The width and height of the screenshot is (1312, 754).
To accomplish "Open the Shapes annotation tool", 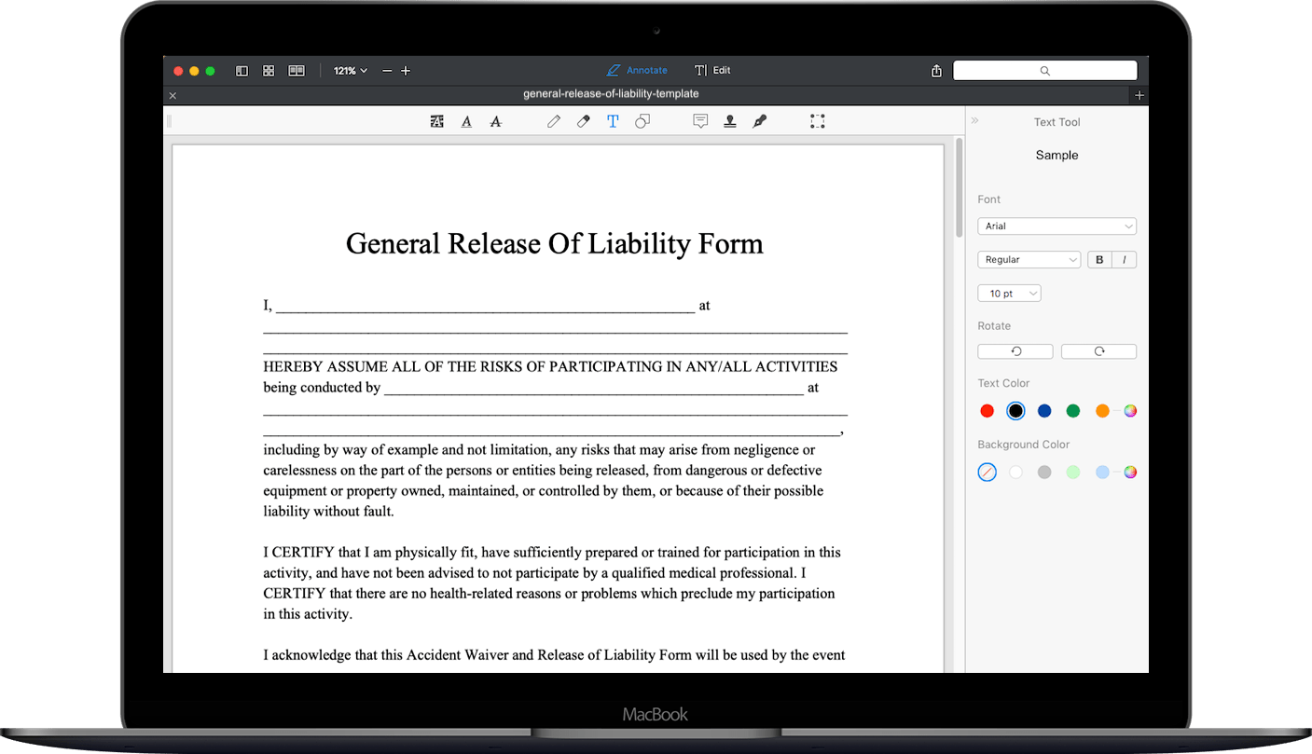I will coord(642,121).
